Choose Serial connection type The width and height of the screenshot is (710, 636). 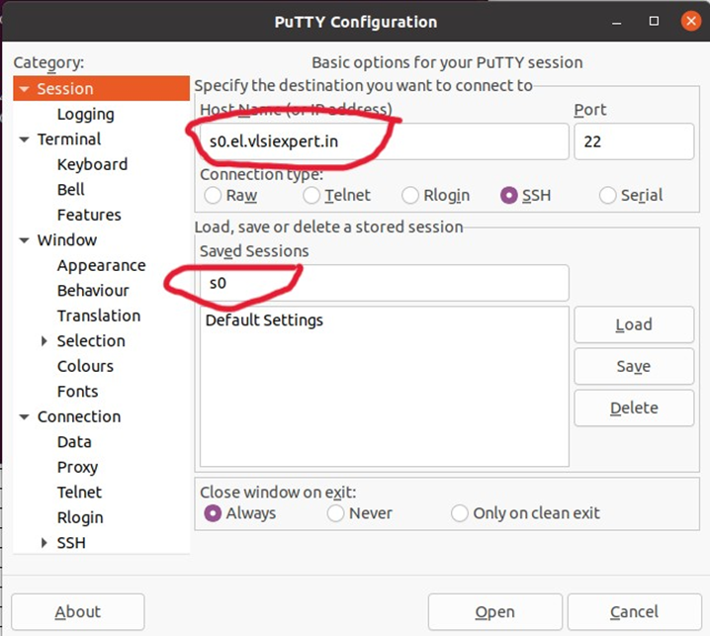[x=608, y=196]
